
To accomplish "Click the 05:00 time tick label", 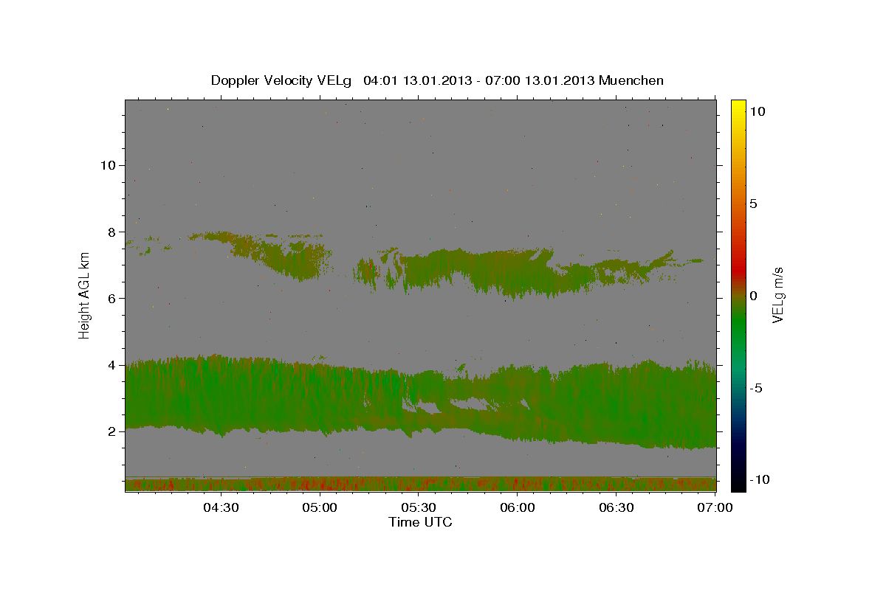I will click(x=320, y=507).
